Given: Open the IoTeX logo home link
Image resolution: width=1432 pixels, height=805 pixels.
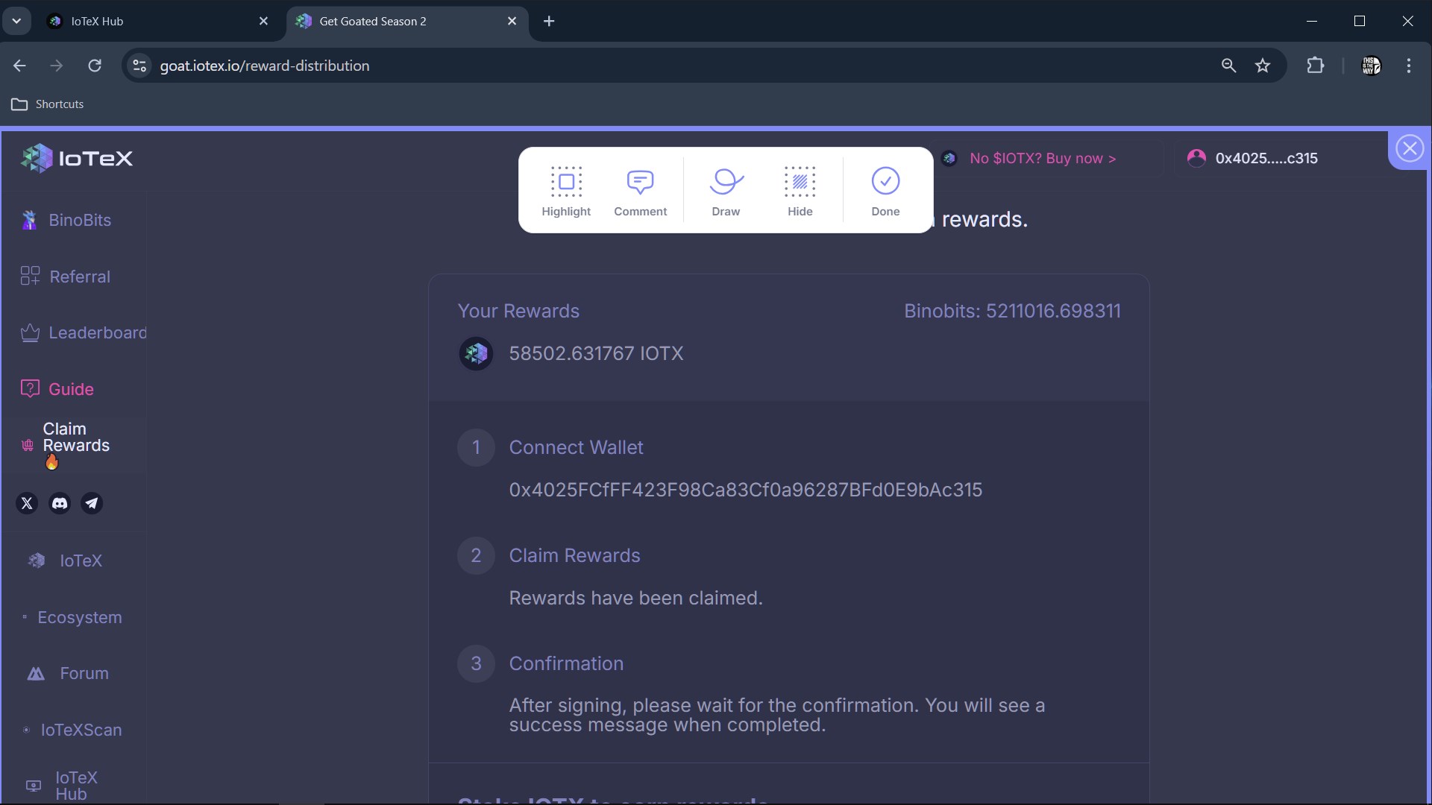Looking at the screenshot, I should tap(77, 158).
